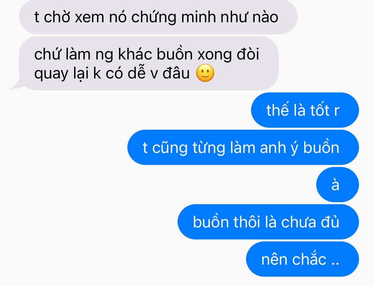Tap the short 'à' blue bubble
Screen dimensions: 374x286
337,185
